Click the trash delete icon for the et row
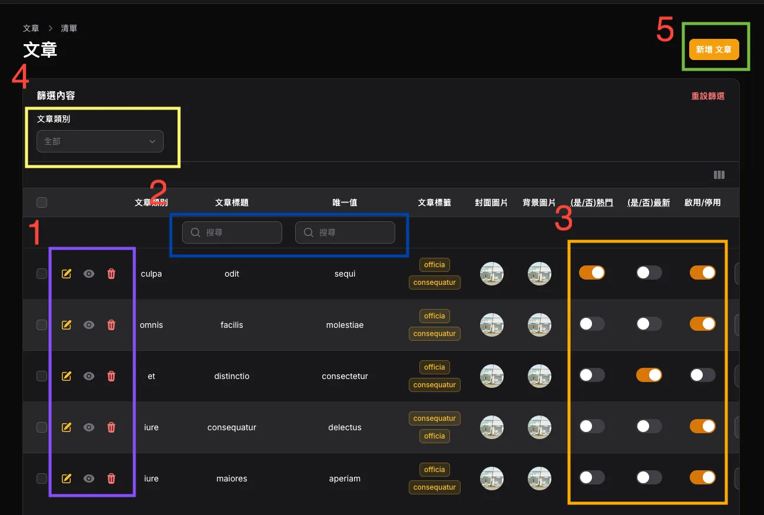Viewport: 764px width, 515px height. (111, 376)
